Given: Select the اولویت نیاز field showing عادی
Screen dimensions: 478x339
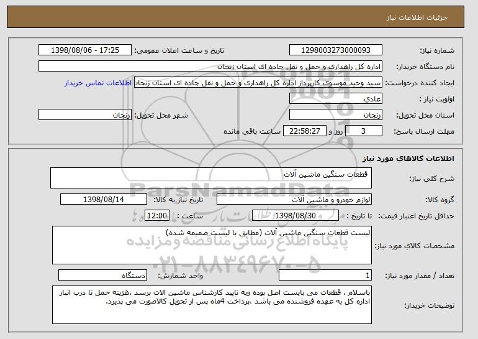Looking at the screenshot, I should pos(336,99).
